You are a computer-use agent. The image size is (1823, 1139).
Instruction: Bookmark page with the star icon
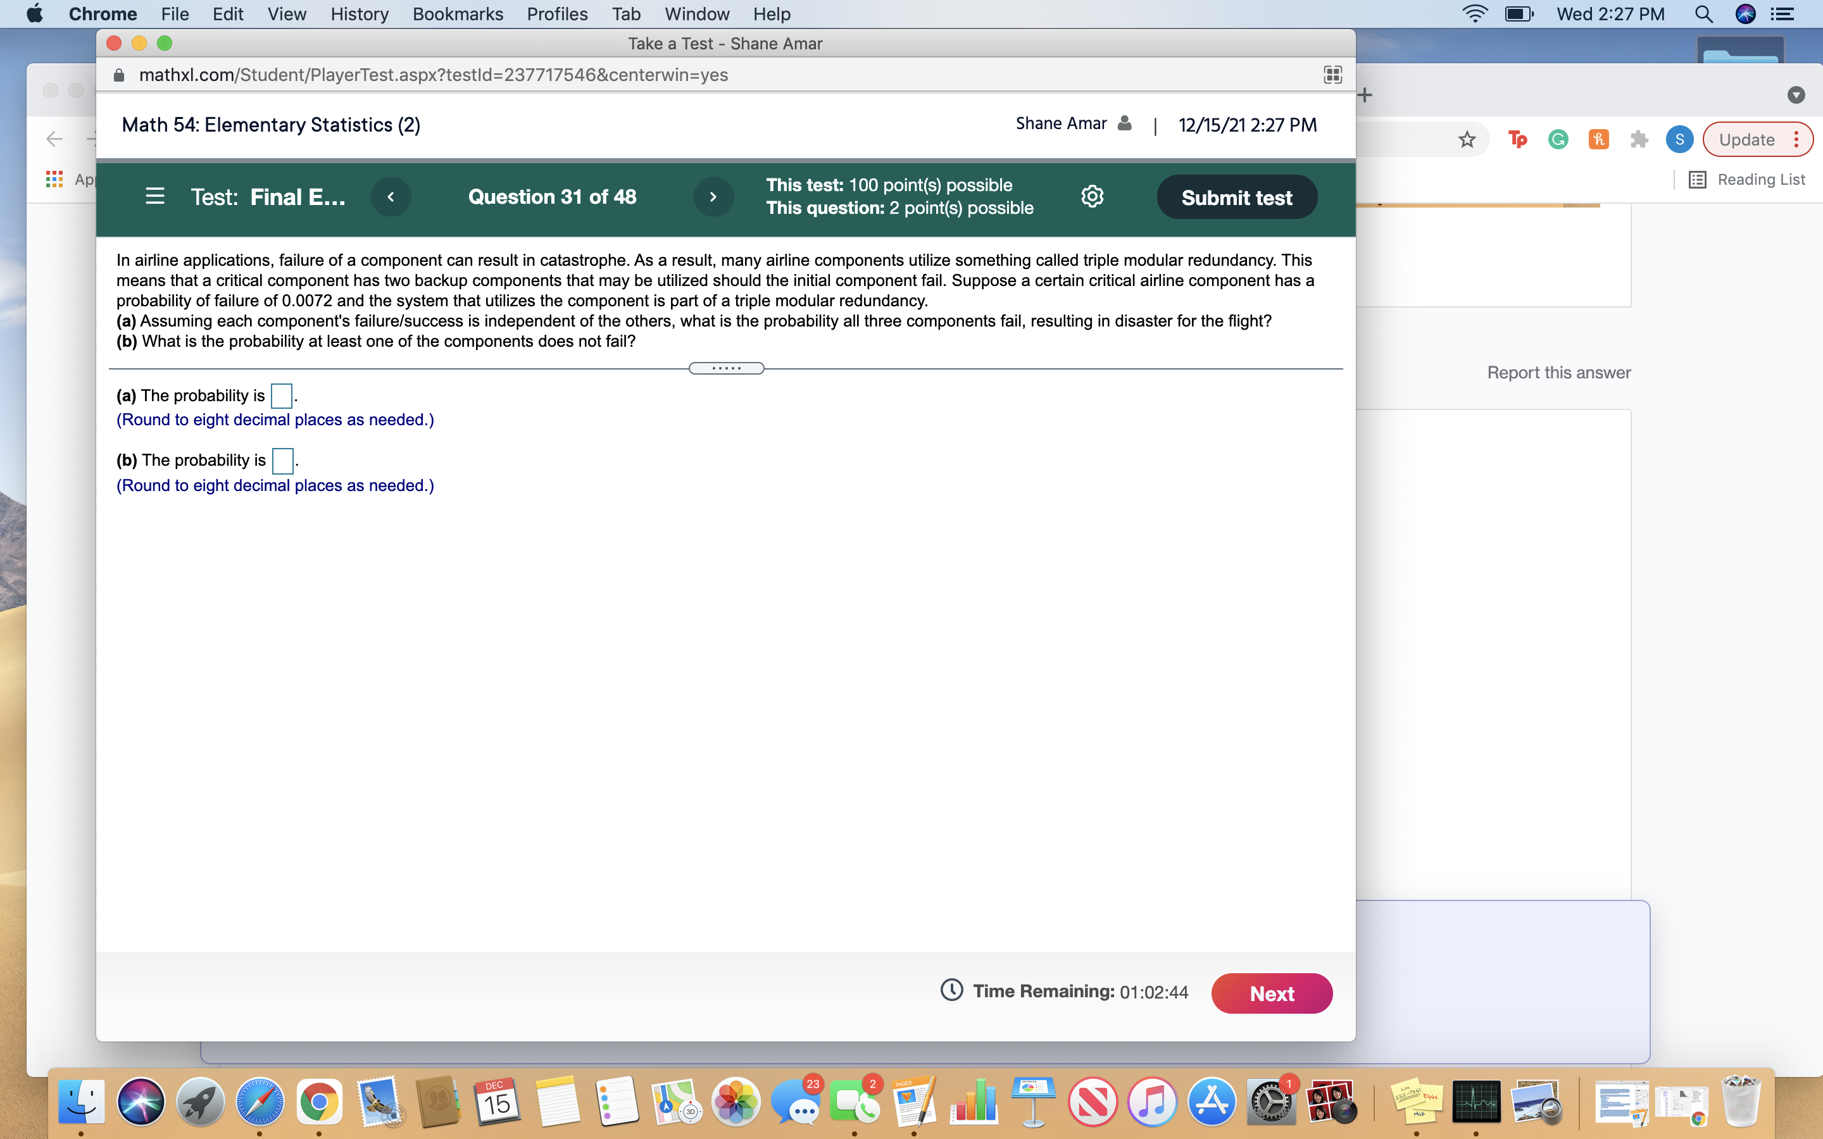1466,139
